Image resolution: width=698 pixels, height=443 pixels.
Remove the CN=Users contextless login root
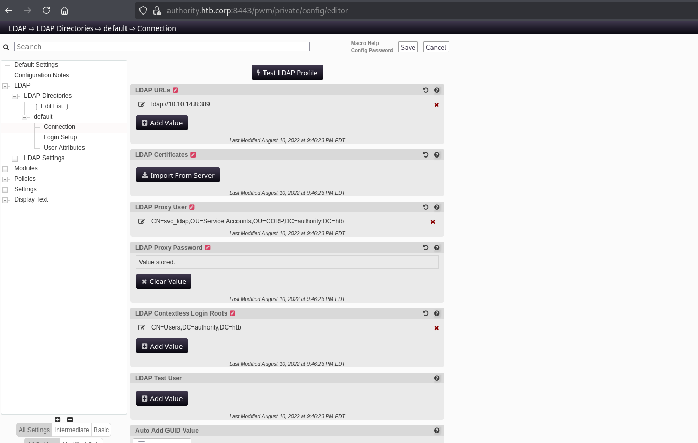tap(436, 328)
